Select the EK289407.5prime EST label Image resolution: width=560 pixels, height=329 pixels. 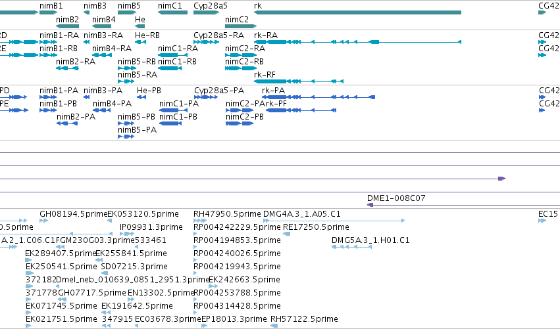61,253
